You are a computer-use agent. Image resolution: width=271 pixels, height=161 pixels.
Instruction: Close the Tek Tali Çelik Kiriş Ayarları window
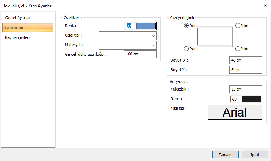pyautogui.click(x=265, y=6)
